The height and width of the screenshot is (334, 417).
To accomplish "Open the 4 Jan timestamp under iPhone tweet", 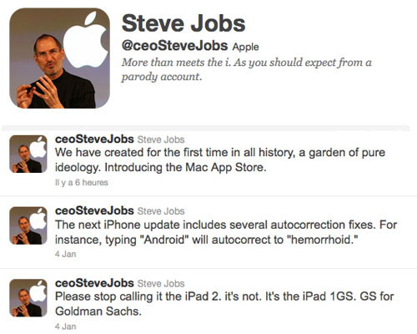I will 66,254.
